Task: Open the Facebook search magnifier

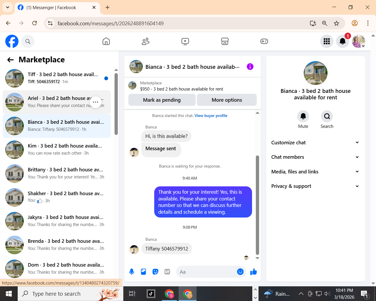Action: coord(28,41)
